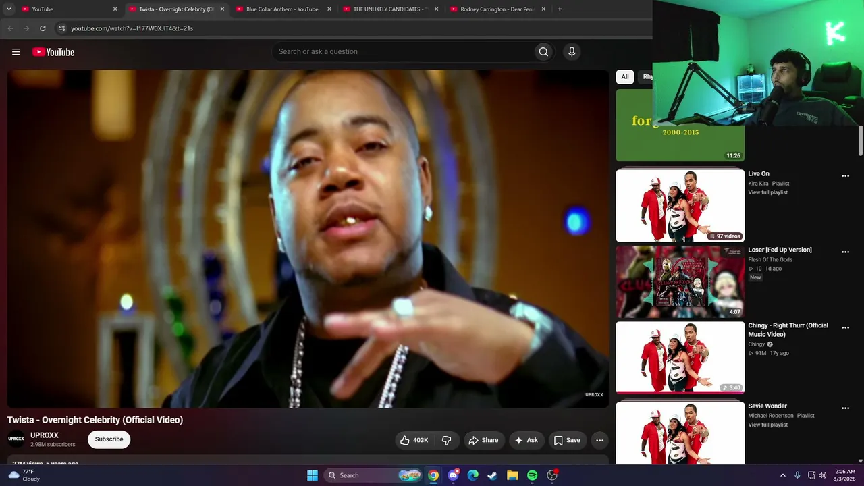Open Steam from the taskbar
The width and height of the screenshot is (864, 486).
(x=493, y=475)
